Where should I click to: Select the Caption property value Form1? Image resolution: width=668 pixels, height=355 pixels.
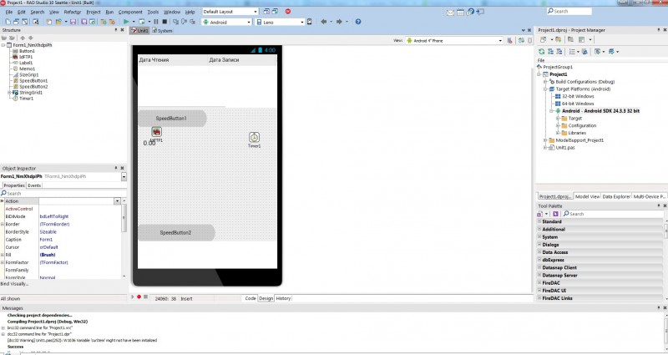47,240
